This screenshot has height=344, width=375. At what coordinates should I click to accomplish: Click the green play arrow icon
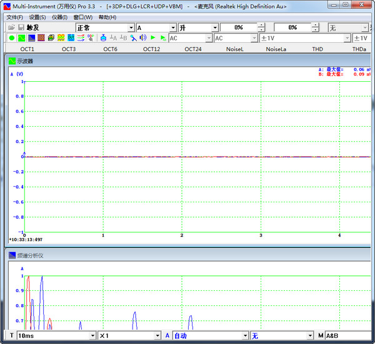pyautogui.click(x=153, y=37)
